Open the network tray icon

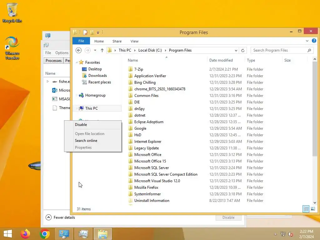pos(283,234)
